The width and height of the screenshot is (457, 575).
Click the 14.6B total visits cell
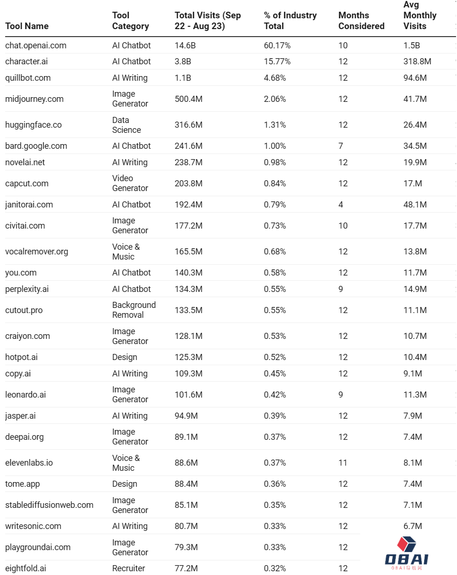click(183, 46)
